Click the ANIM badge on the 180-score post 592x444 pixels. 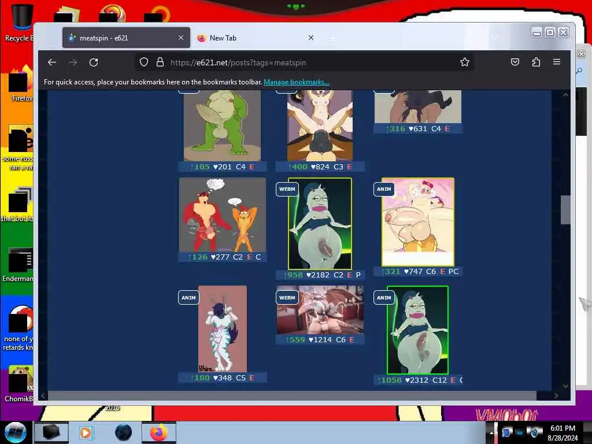coord(188,298)
